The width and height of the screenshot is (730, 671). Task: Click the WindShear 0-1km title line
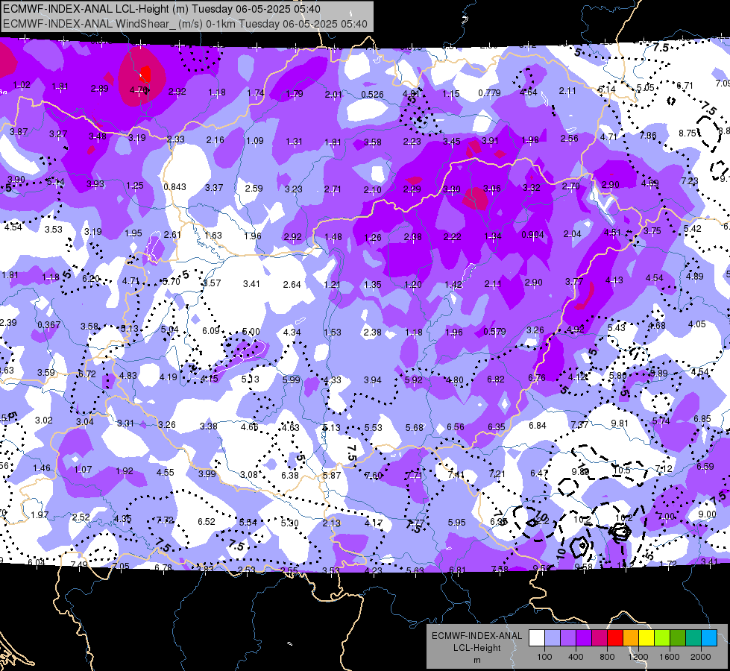pyautogui.click(x=185, y=24)
